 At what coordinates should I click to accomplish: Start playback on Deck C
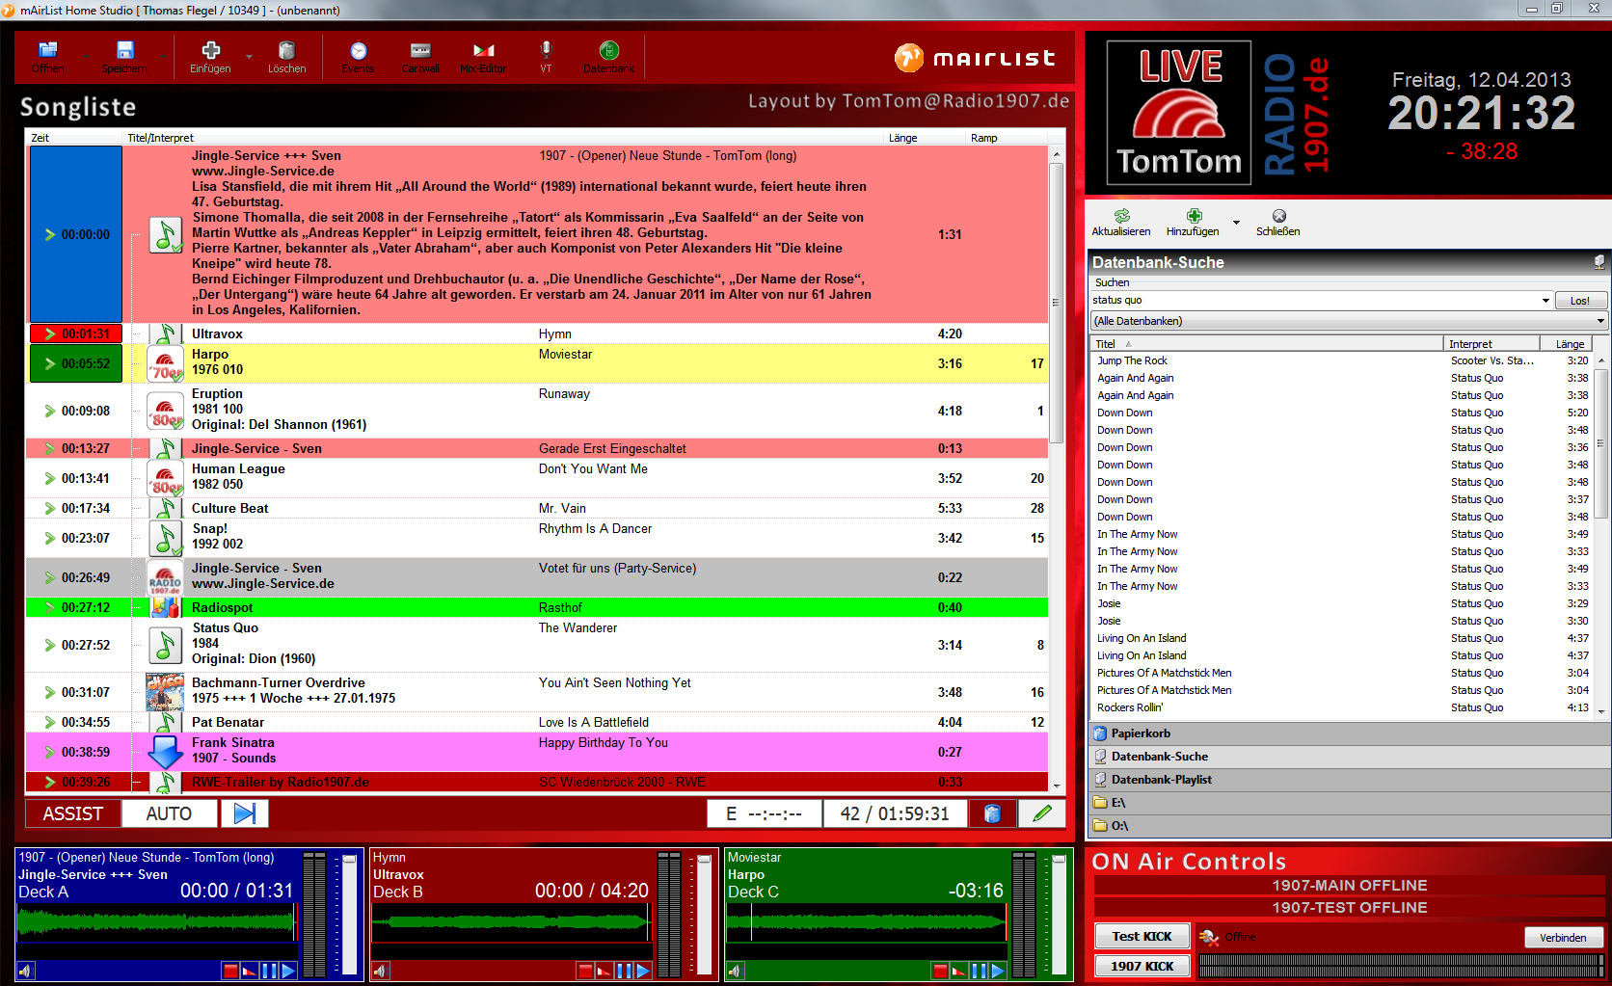998,971
